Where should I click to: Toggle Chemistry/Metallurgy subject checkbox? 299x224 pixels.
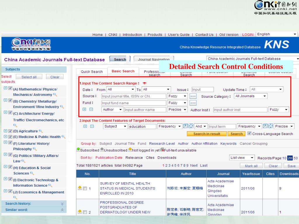[10, 100]
